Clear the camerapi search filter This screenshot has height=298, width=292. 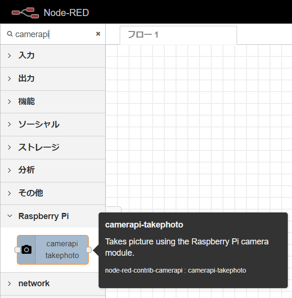98,34
